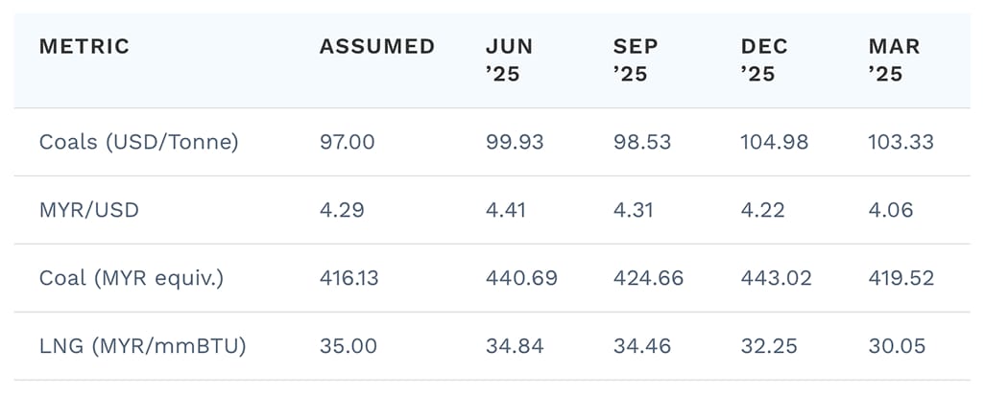985x396 pixels.
Task: Click the JUN '25 column header
Action: click(x=510, y=60)
